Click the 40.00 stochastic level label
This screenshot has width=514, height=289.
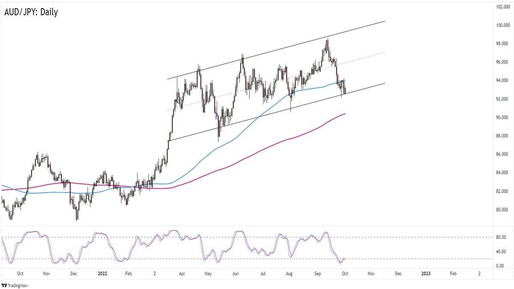[x=501, y=252]
